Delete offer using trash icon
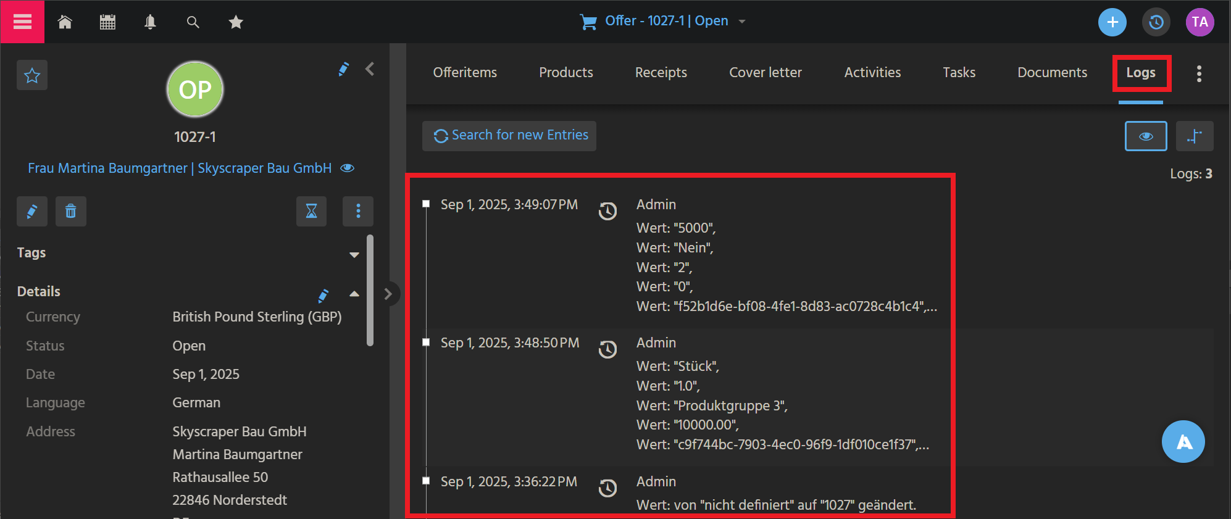This screenshot has height=519, width=1231. coord(71,212)
